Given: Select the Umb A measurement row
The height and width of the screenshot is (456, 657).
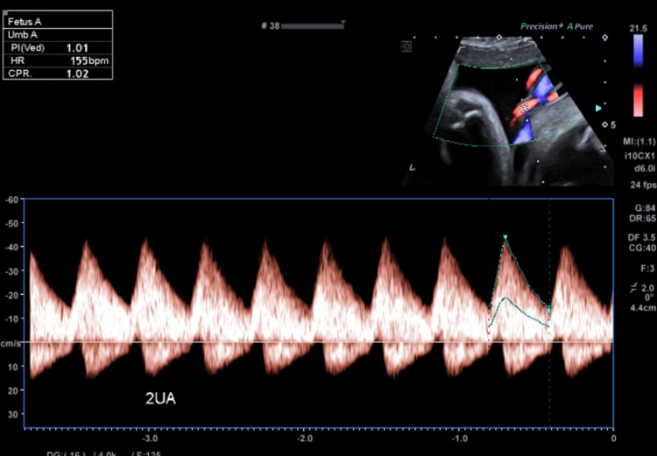Looking at the screenshot, I should [58, 35].
